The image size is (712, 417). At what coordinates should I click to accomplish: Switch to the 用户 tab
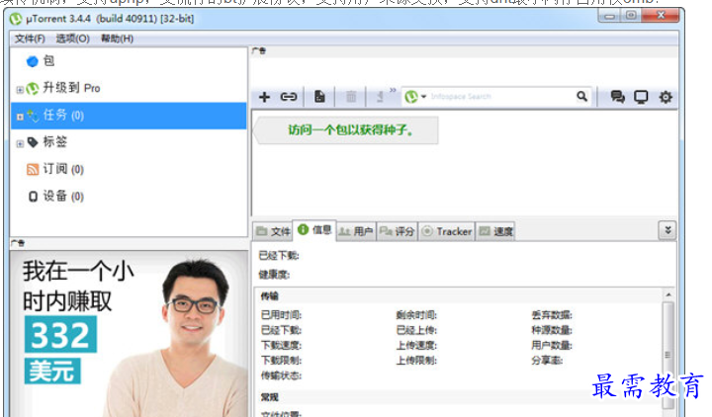(356, 231)
